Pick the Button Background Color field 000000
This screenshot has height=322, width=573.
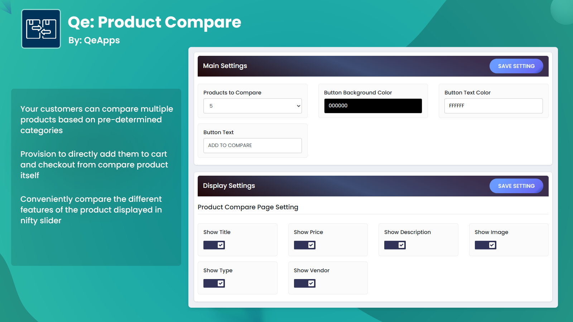pos(373,106)
